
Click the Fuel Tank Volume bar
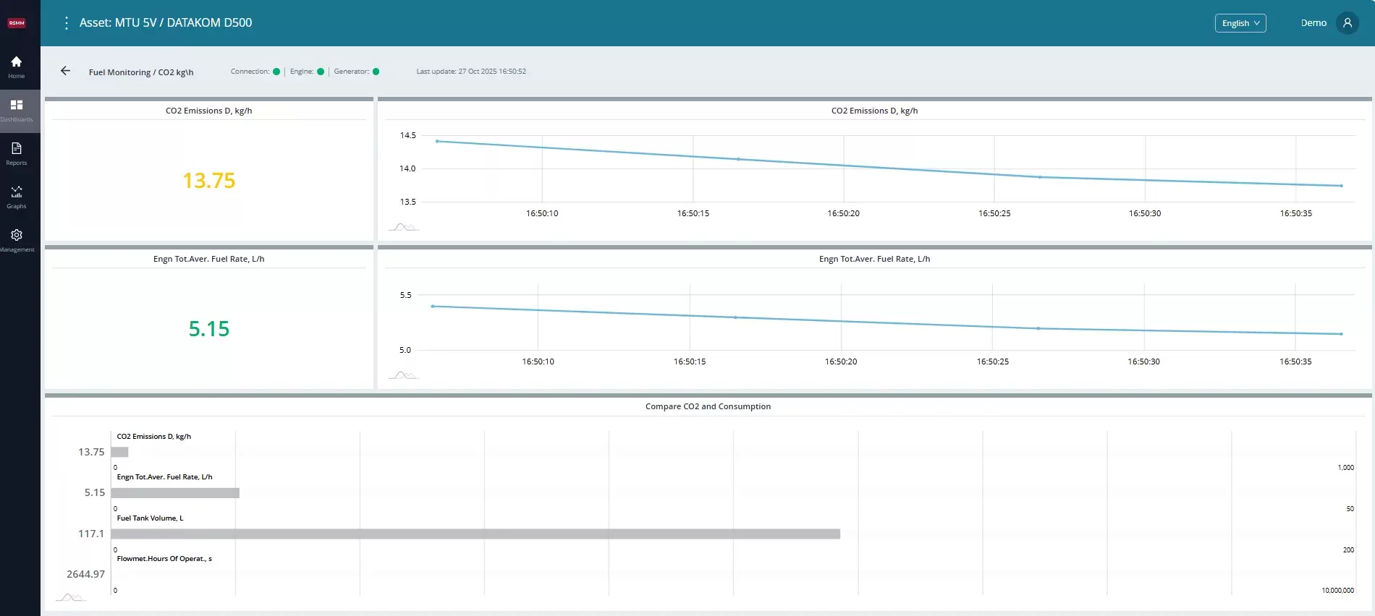pos(475,534)
